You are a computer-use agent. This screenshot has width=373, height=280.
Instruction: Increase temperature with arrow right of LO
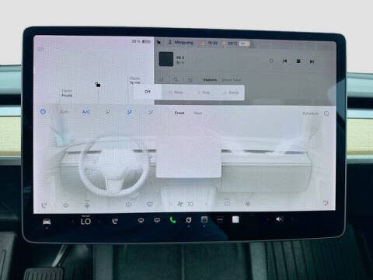coord(99,222)
